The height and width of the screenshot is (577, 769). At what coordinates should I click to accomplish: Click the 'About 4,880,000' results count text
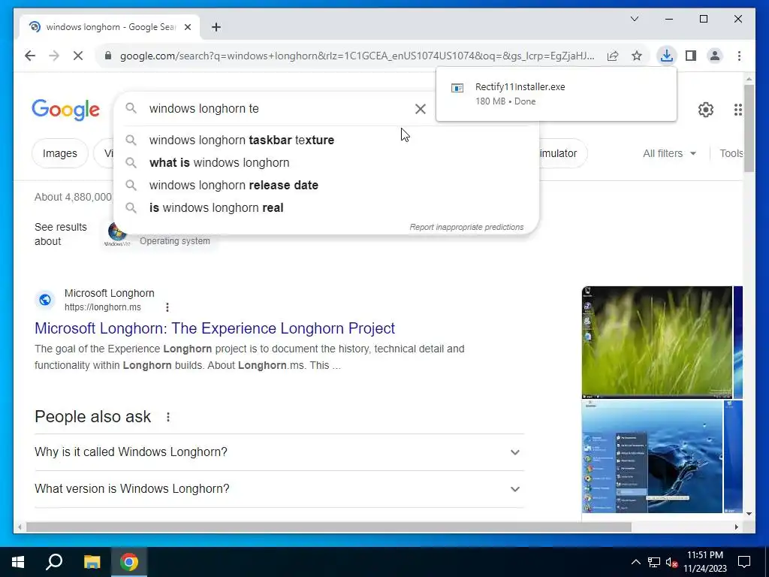coord(73,198)
